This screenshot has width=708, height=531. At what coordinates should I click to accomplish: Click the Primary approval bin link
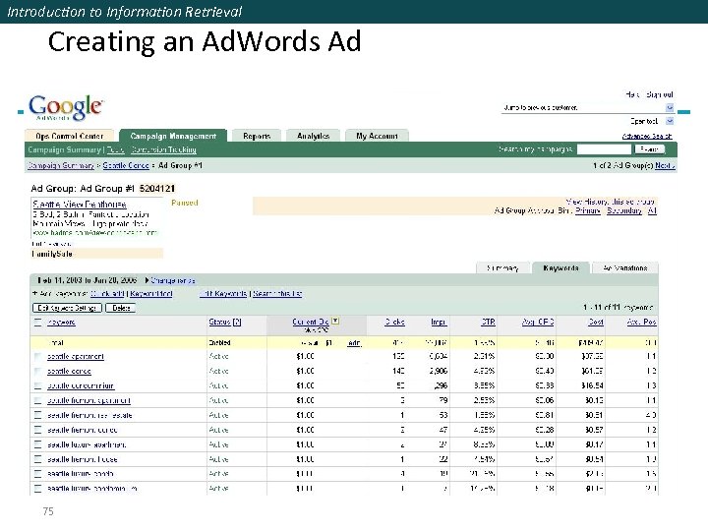pos(588,210)
